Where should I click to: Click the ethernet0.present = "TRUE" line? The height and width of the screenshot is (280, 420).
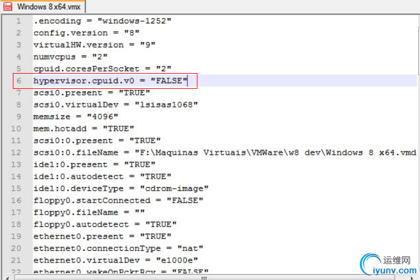coord(102,236)
